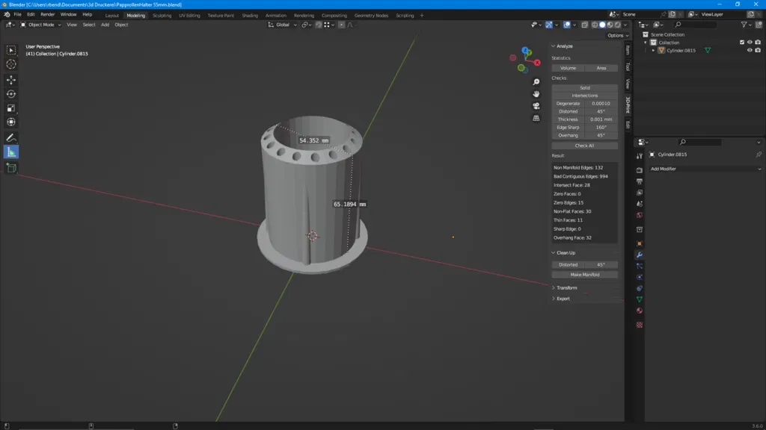The width and height of the screenshot is (766, 430).
Task: Expand the Transform panel
Action: [x=566, y=287]
